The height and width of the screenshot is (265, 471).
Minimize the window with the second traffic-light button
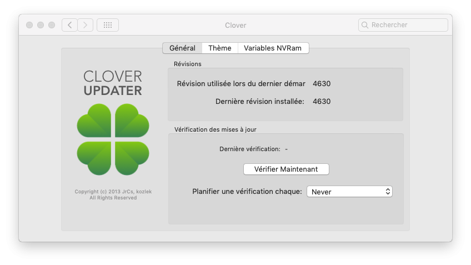point(41,25)
